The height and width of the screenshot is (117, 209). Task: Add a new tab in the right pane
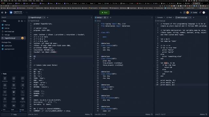click(194, 17)
